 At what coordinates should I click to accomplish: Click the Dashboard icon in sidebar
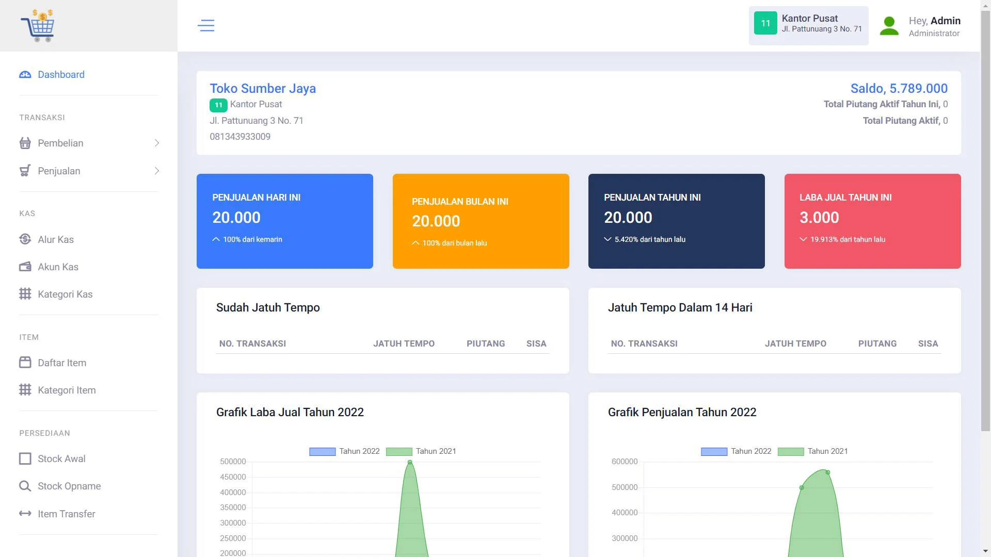[25, 74]
